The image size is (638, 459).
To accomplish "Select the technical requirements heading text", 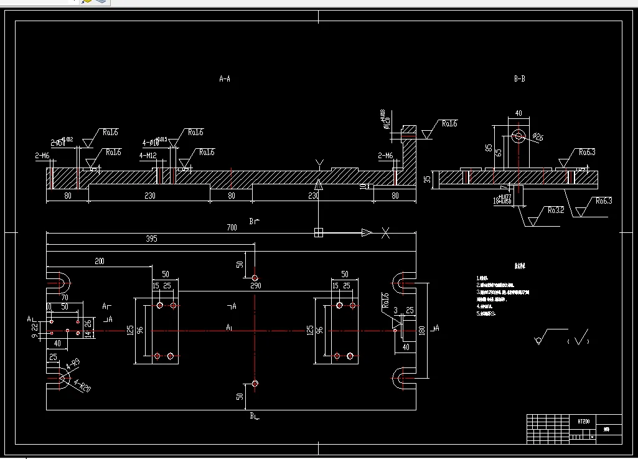I will (520, 266).
